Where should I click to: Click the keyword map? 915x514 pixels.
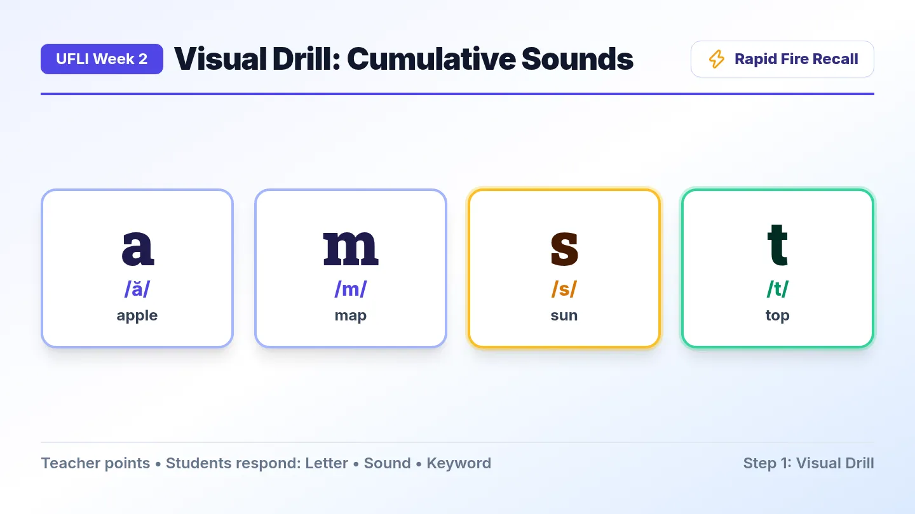[351, 315]
